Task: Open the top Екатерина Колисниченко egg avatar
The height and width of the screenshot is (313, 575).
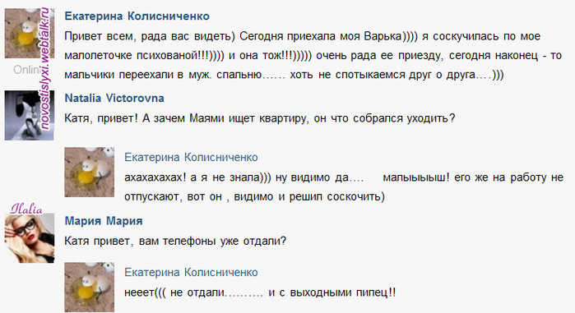Action: click(30, 33)
